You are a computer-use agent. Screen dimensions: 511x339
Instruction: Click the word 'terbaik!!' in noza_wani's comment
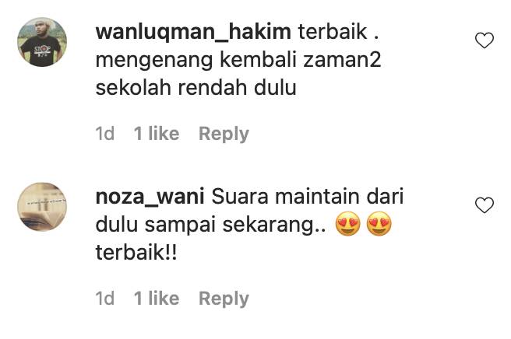pyautogui.click(x=136, y=253)
